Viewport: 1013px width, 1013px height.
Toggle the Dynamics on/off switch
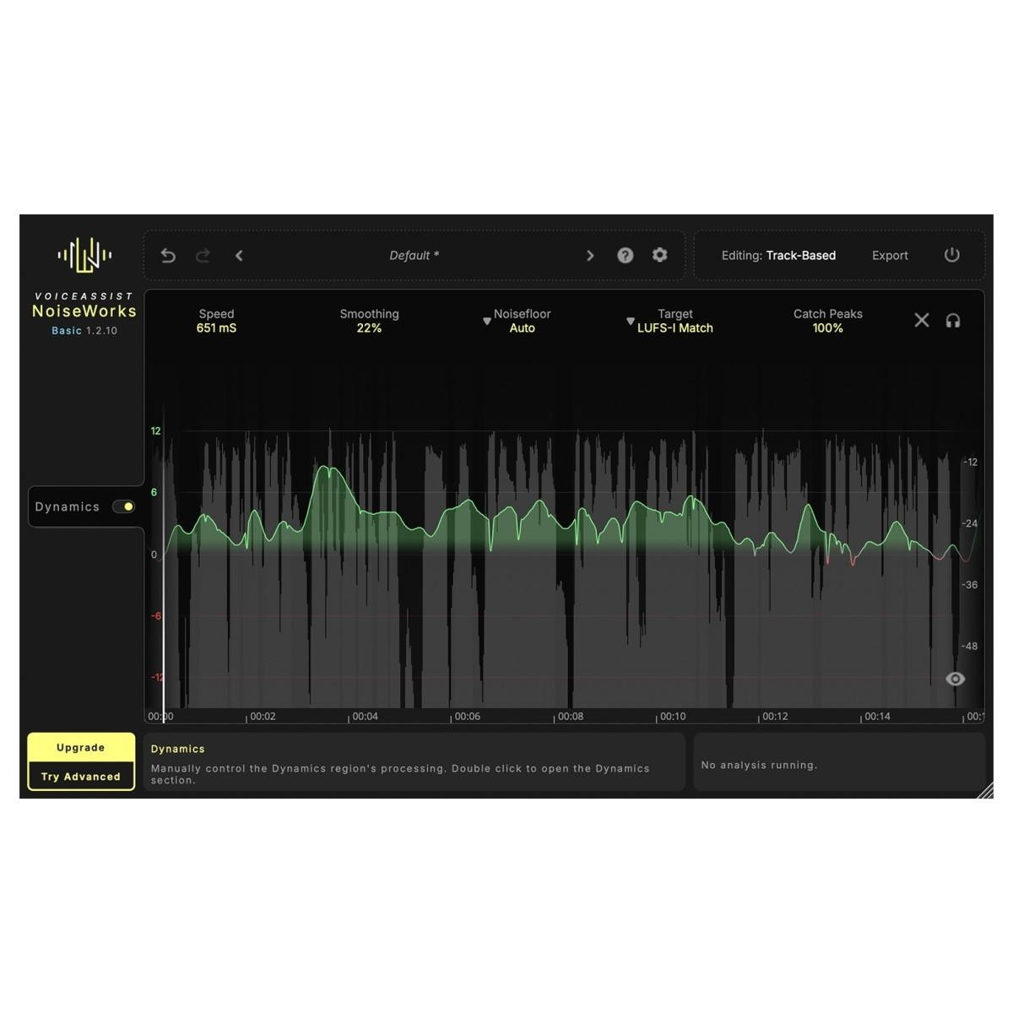tap(124, 506)
